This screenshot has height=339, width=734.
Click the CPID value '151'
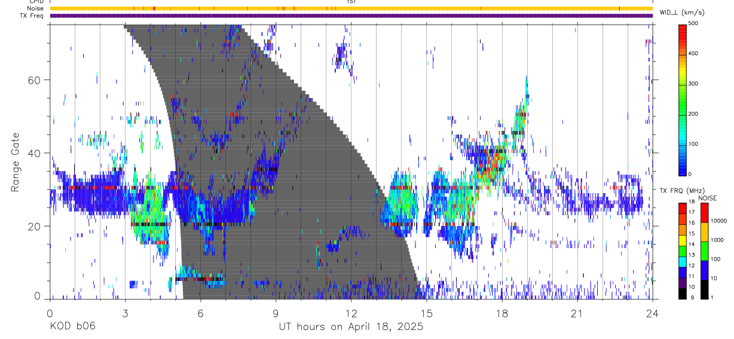click(351, 2)
